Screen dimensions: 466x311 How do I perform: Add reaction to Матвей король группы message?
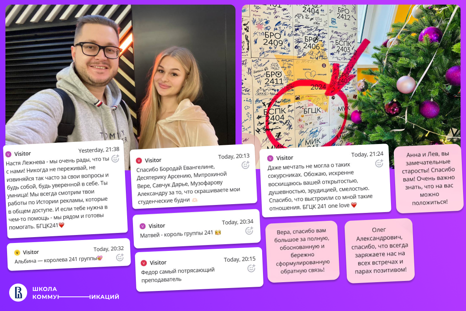click(x=249, y=231)
